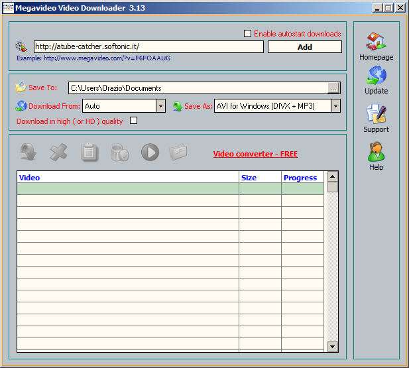Click the trash can clear icon
409x368 pixels.
[x=119, y=152]
